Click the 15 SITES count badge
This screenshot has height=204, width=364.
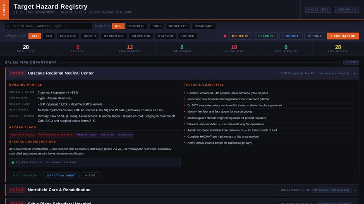tap(351, 62)
